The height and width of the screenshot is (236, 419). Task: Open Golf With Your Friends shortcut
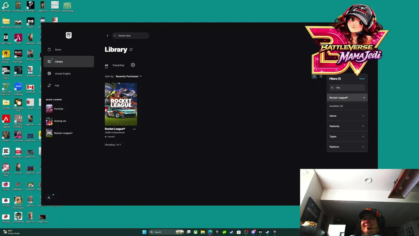click(18, 202)
